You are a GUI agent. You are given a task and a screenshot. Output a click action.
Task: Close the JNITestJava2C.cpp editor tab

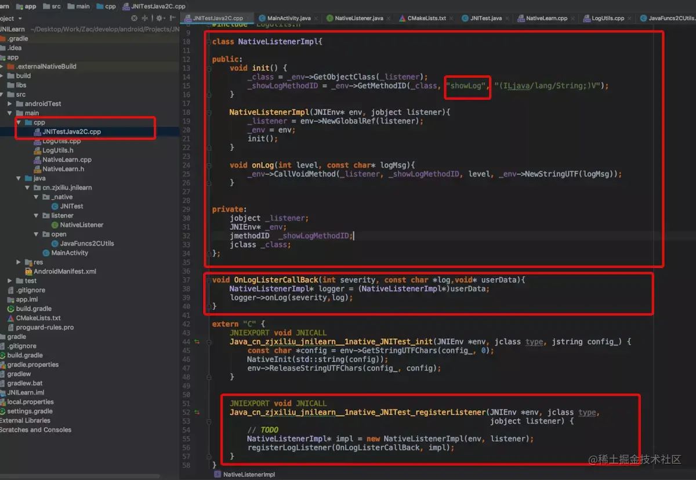pyautogui.click(x=248, y=19)
